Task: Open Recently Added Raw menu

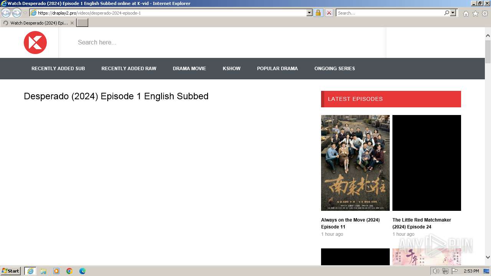Action: coord(129,69)
